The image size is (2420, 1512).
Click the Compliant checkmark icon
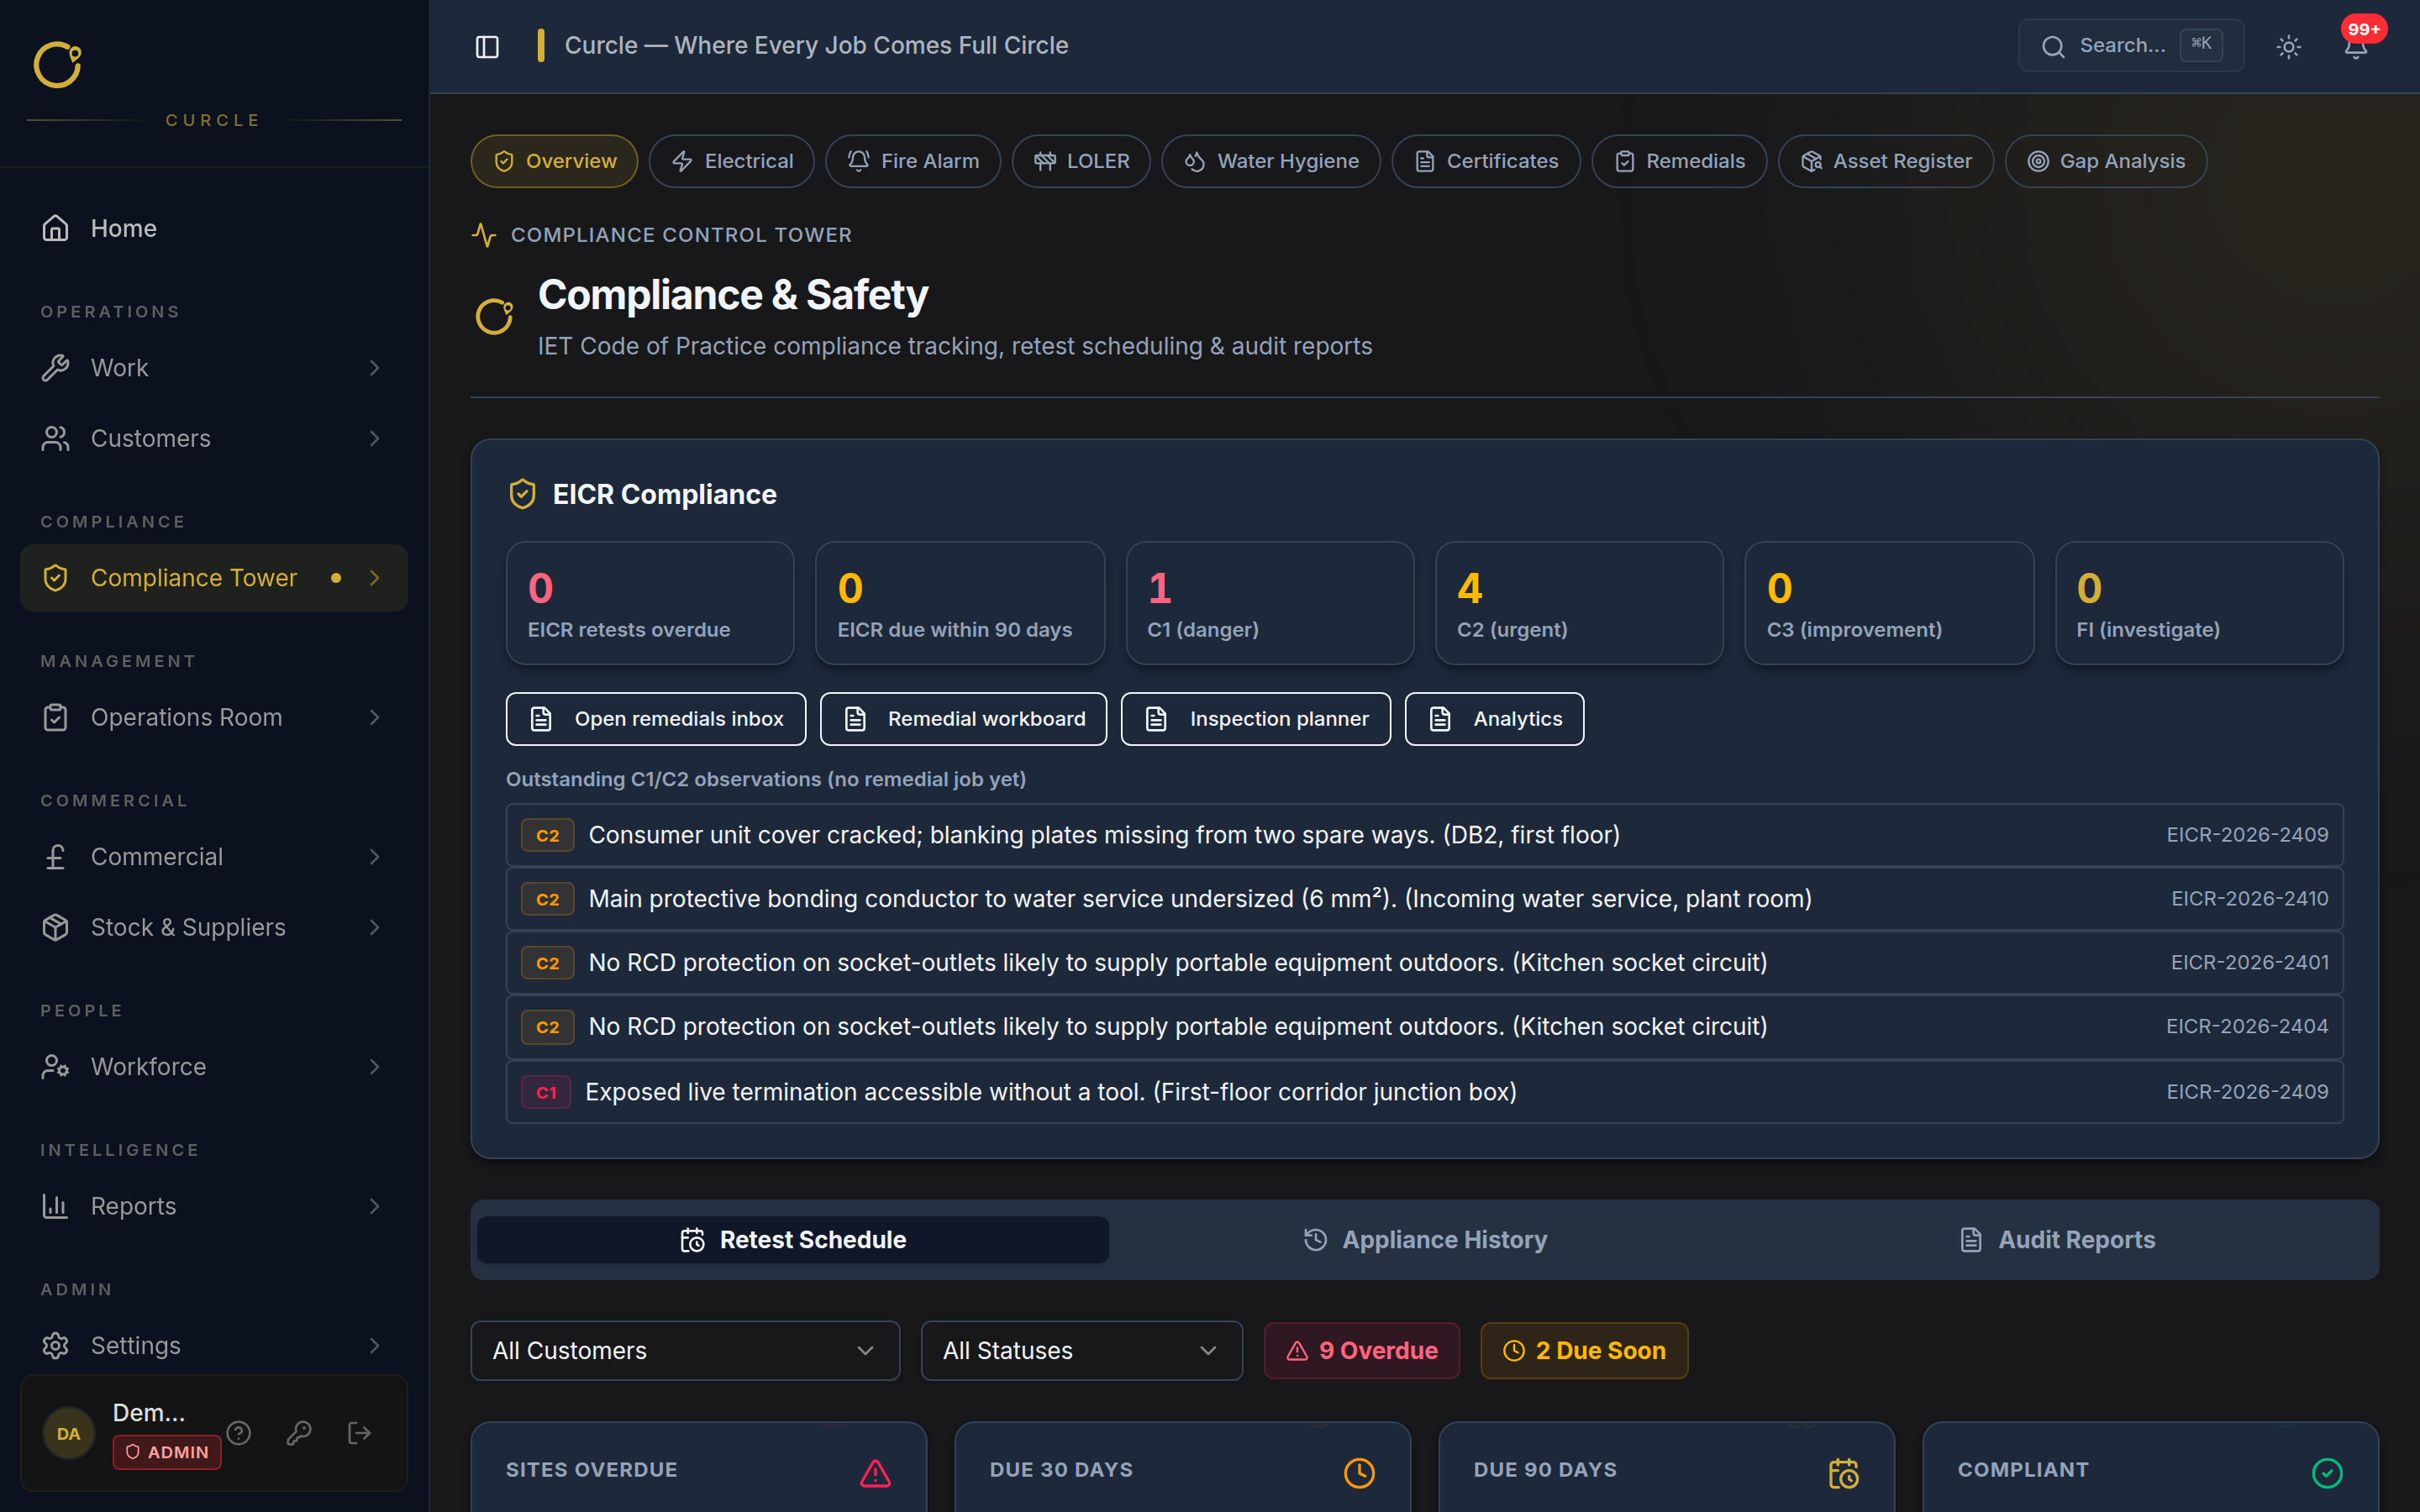coord(2327,1473)
